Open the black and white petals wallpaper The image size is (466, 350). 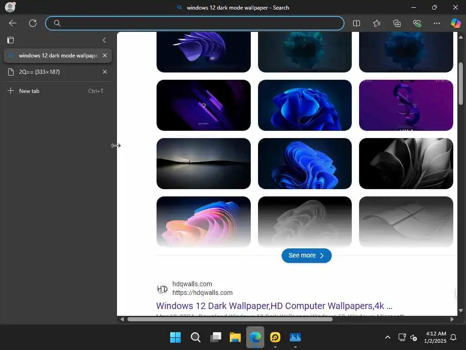406,164
